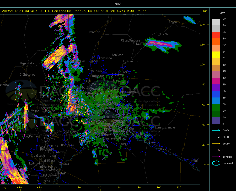Select the brown 45–48 dBZ swatch
Viewport: 236px width, 191px height.
(x=216, y=68)
